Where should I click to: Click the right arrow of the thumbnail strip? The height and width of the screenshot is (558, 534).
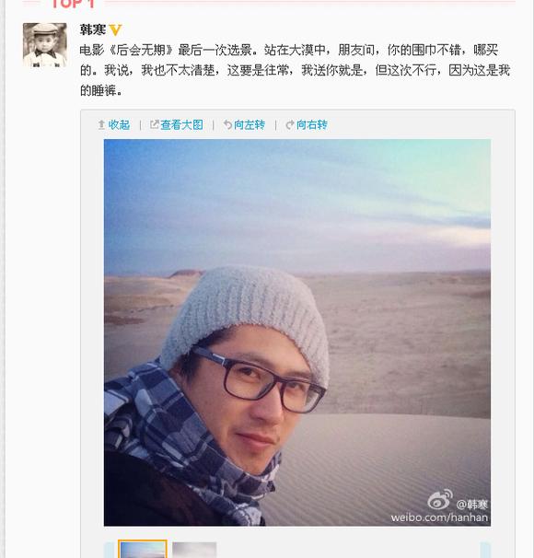(485, 550)
